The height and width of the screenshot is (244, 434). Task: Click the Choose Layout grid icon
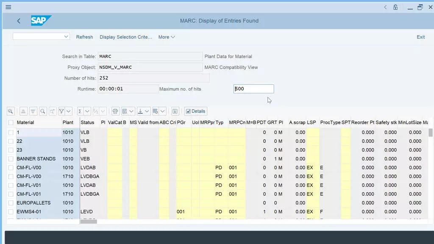(155, 111)
